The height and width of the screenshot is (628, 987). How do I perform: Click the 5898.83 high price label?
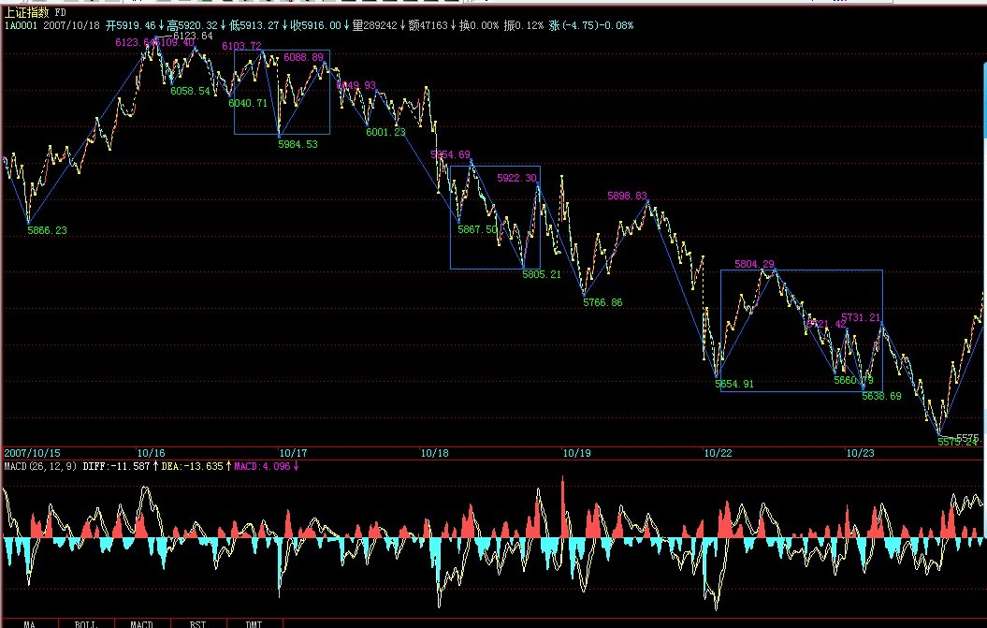point(627,196)
